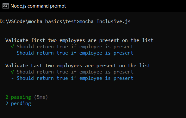Click the passed gray test under first suite
The width and height of the screenshot is (186, 118).
tap(75, 47)
